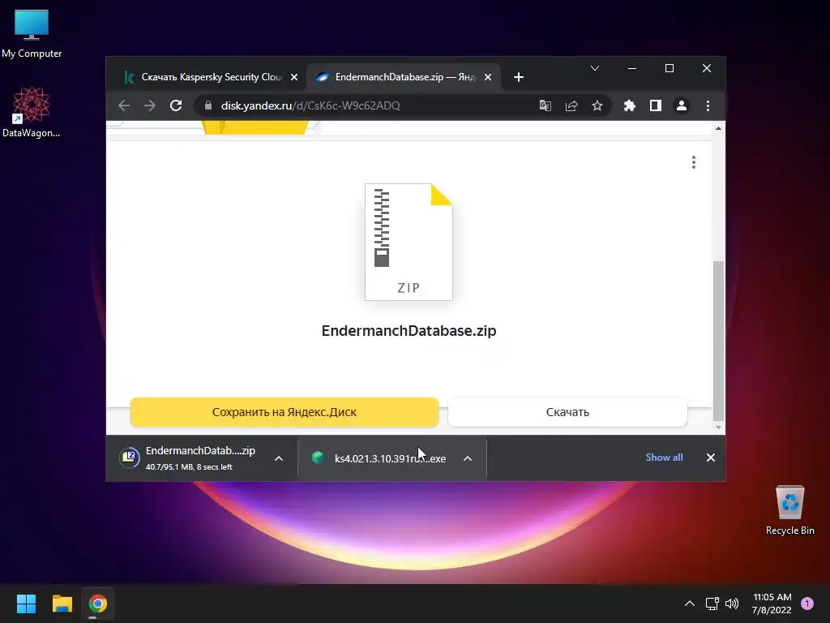Open File Explorer from taskbar
The height and width of the screenshot is (623, 830).
tap(62, 604)
